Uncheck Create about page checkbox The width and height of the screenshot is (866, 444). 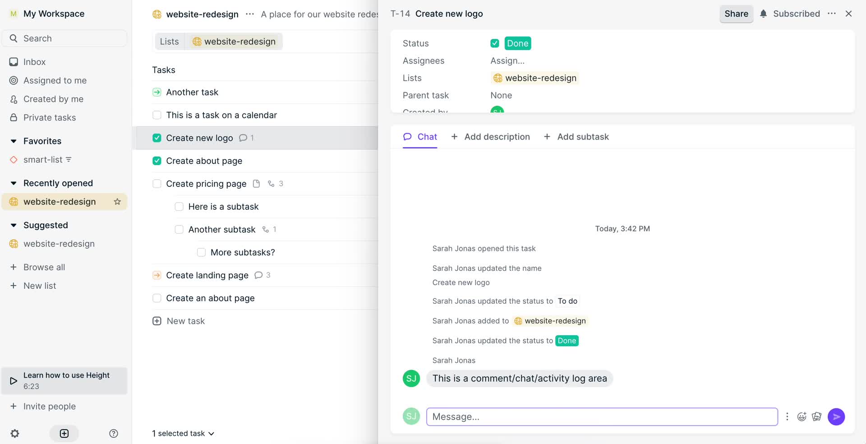click(157, 161)
